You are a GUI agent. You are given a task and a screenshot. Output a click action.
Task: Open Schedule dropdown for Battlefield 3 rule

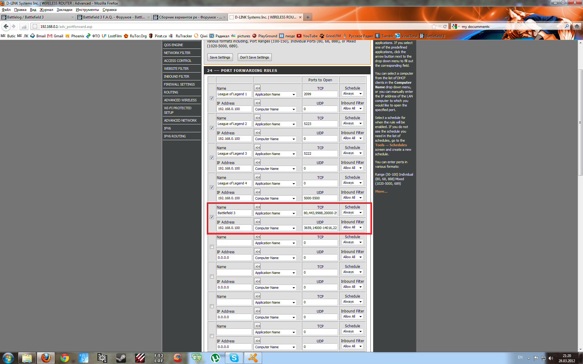(353, 212)
